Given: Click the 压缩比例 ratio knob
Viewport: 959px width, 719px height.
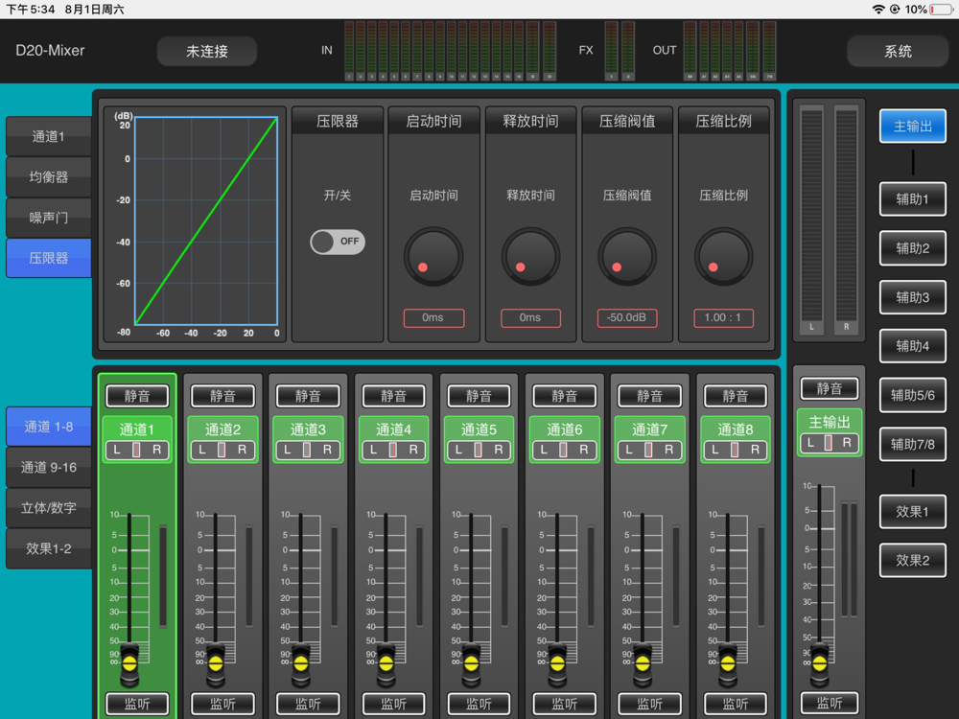Looking at the screenshot, I should 723,257.
